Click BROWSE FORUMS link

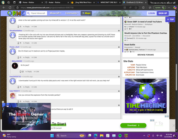146,55
